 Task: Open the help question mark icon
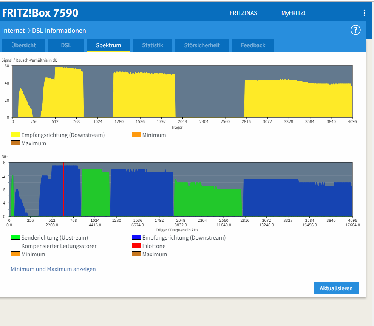click(355, 30)
